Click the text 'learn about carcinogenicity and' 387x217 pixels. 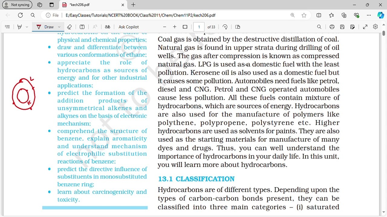click(102, 192)
